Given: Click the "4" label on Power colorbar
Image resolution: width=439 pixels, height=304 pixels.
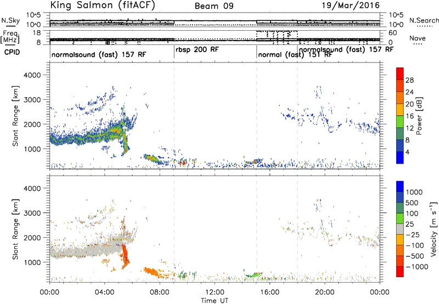Looking at the screenshot, I should 408,153.
